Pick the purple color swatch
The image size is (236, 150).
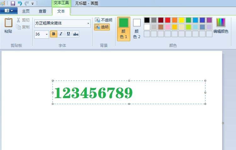[x=209, y=20]
